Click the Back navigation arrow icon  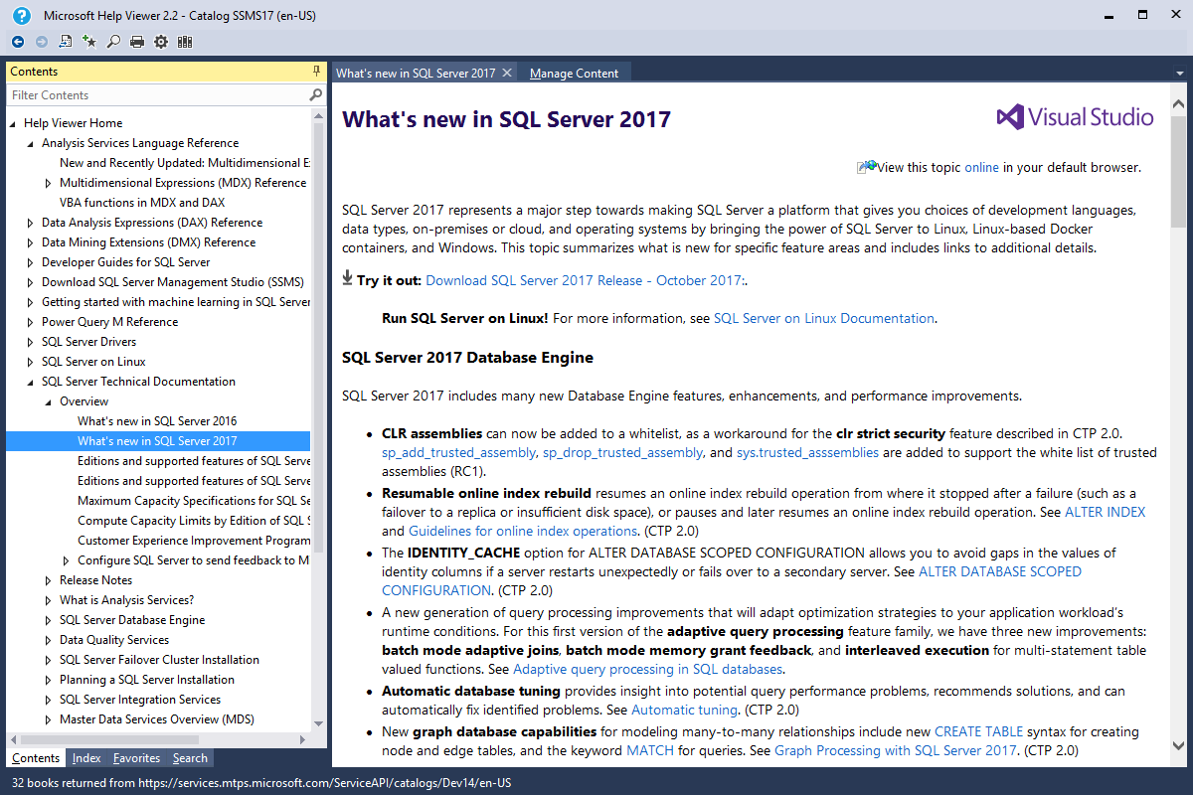tap(17, 41)
